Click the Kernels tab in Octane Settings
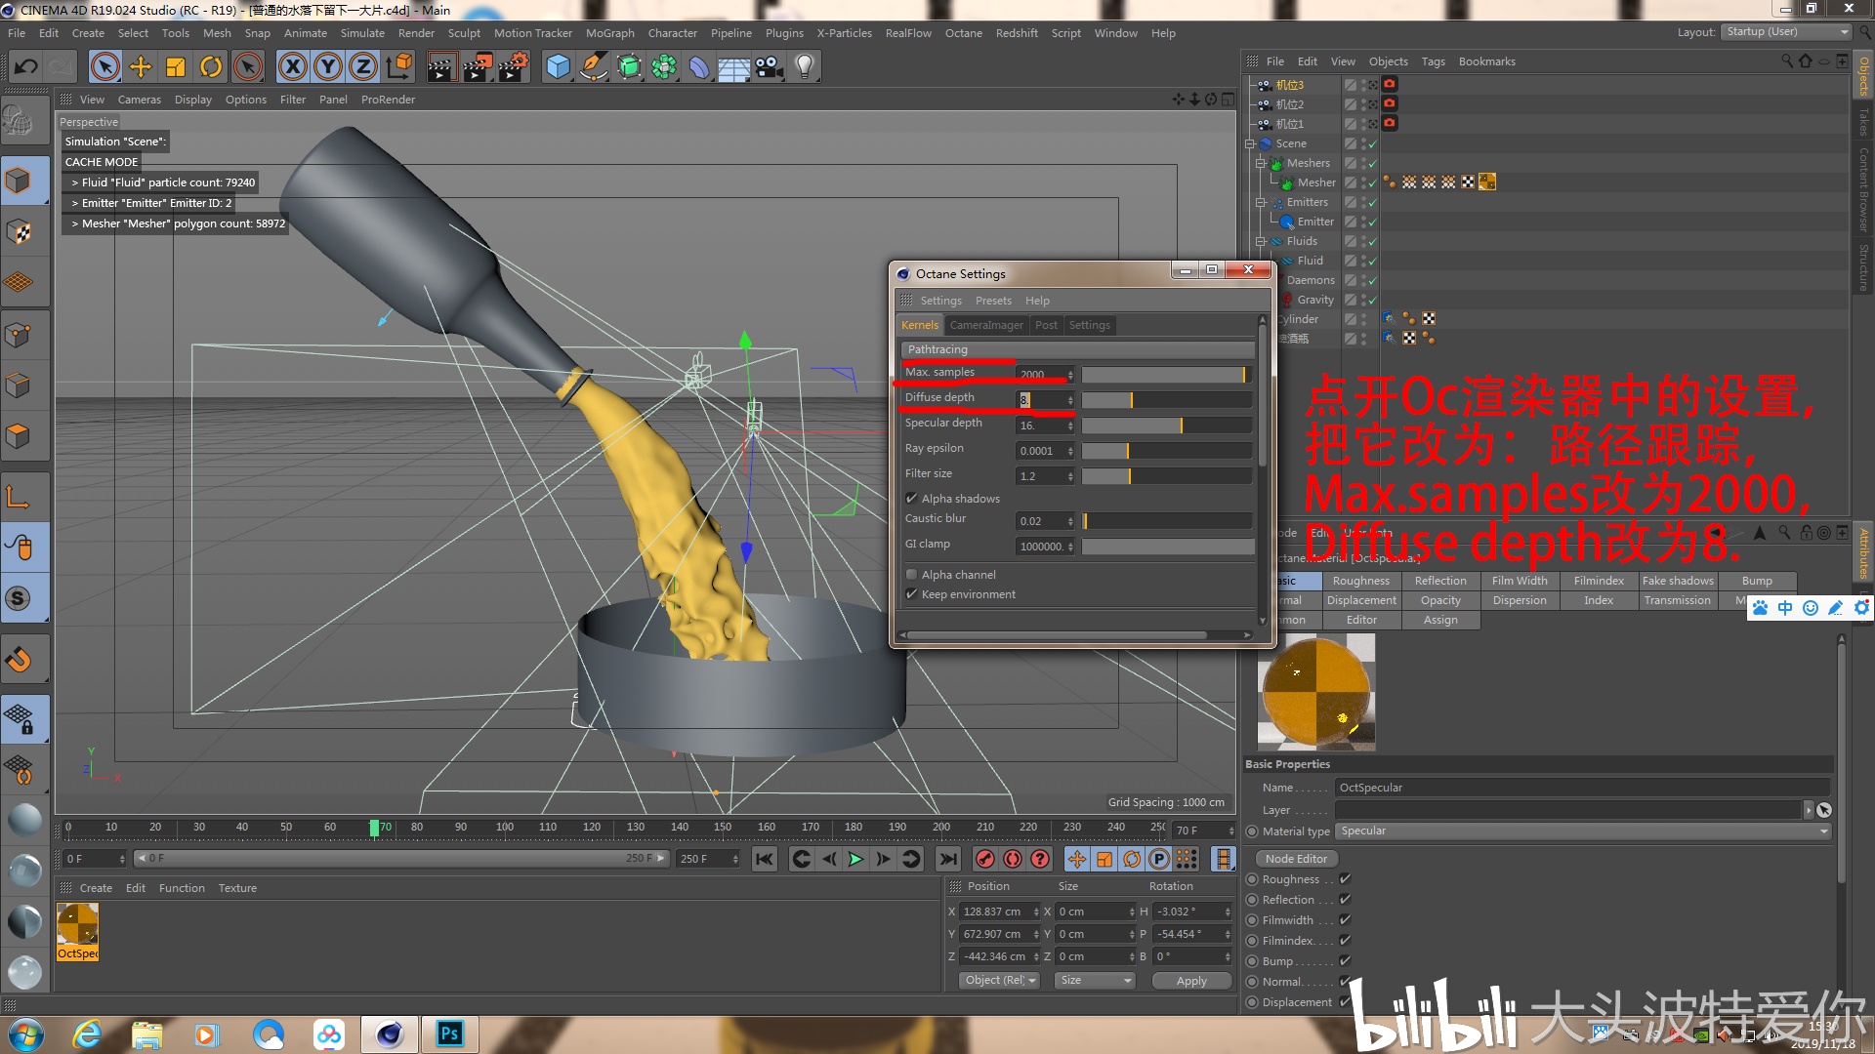1875x1054 pixels. [x=920, y=324]
